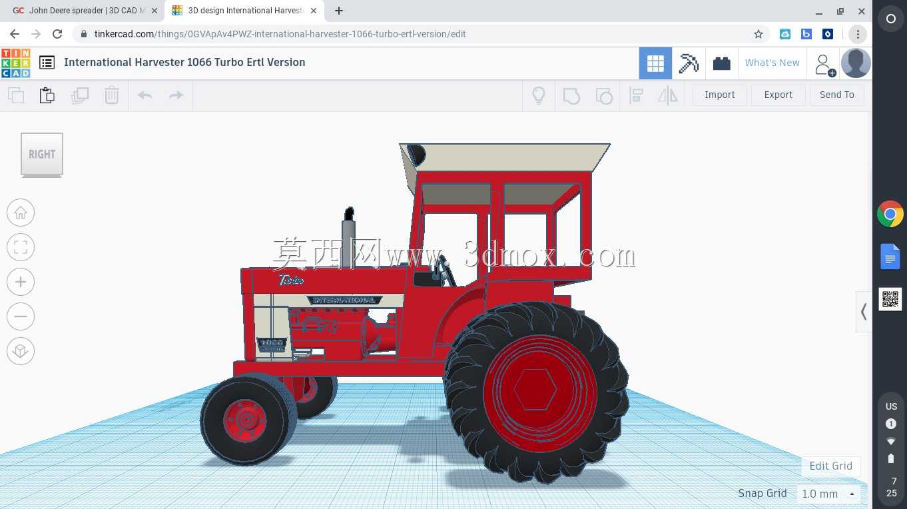Click the Ungroup shapes icon

[604, 95]
